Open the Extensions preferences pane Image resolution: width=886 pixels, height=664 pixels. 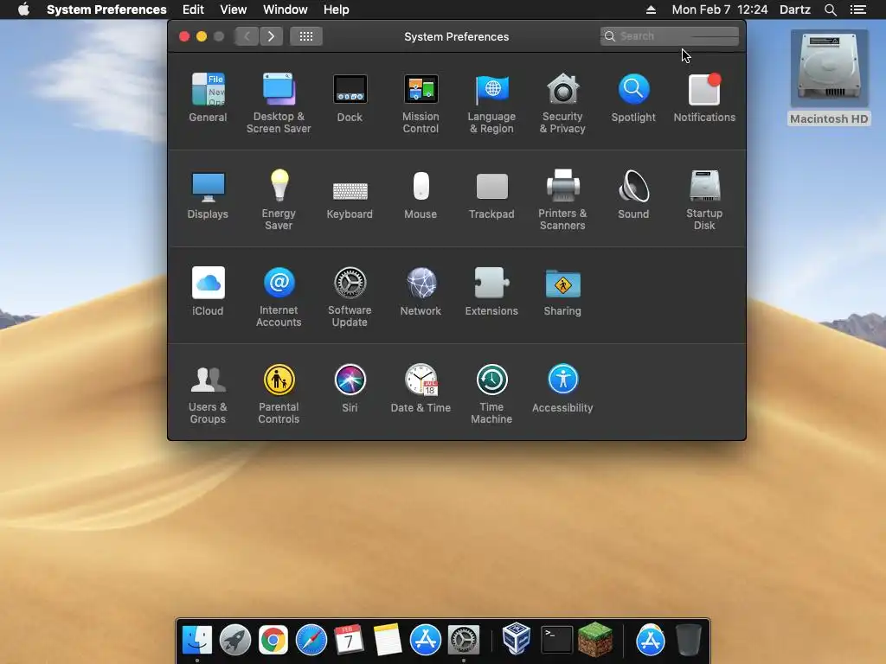click(x=491, y=290)
